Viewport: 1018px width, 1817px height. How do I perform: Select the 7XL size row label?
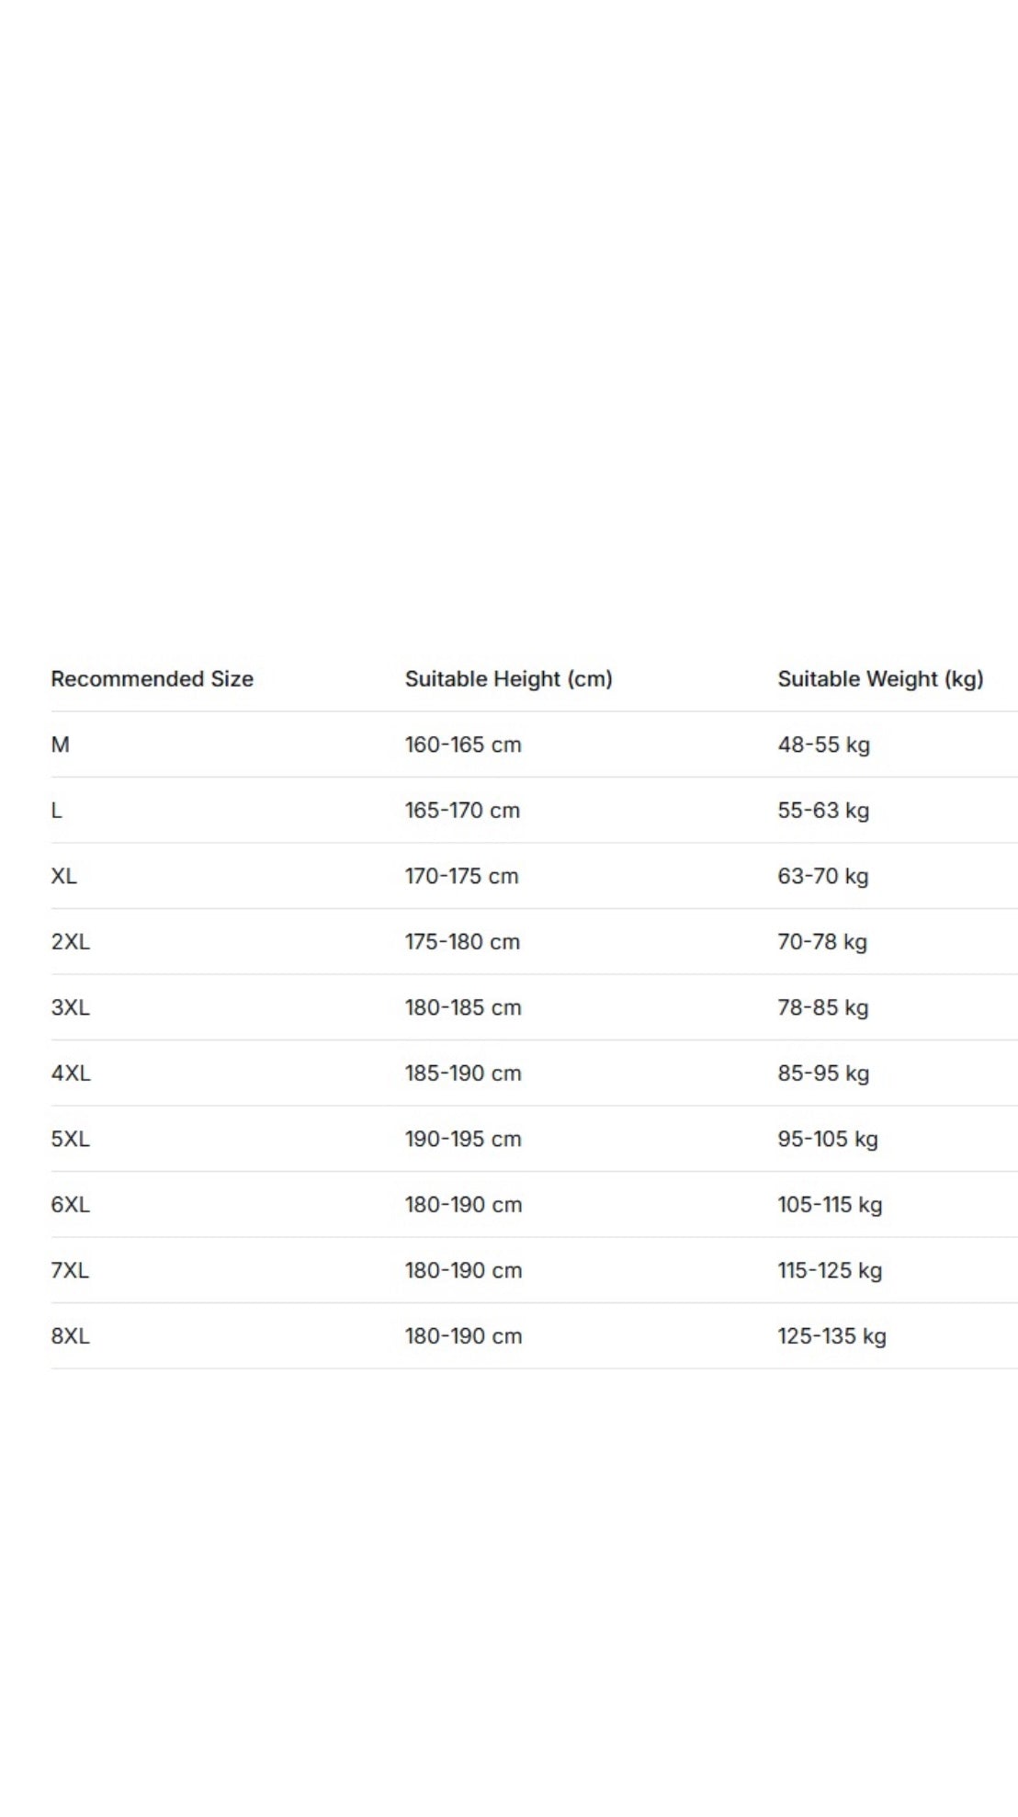click(x=71, y=1270)
